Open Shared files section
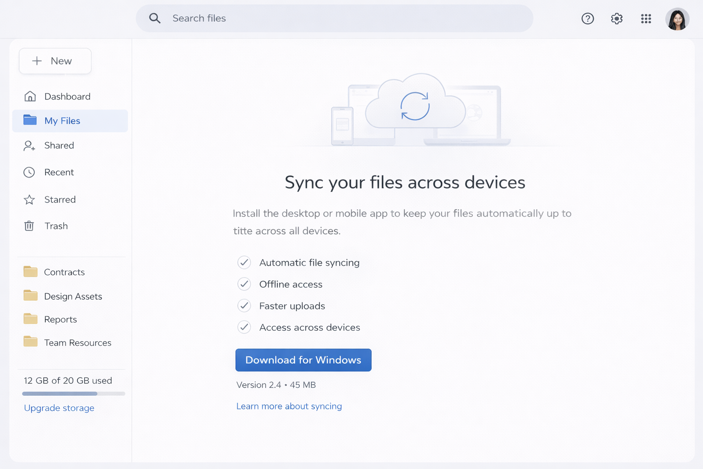Screen dimensions: 703x469 tap(59, 146)
